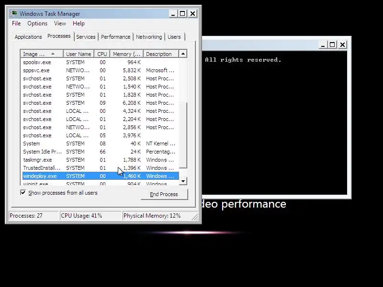Click the Processes: 27 status entry
The width and height of the screenshot is (383, 287).
(34, 216)
